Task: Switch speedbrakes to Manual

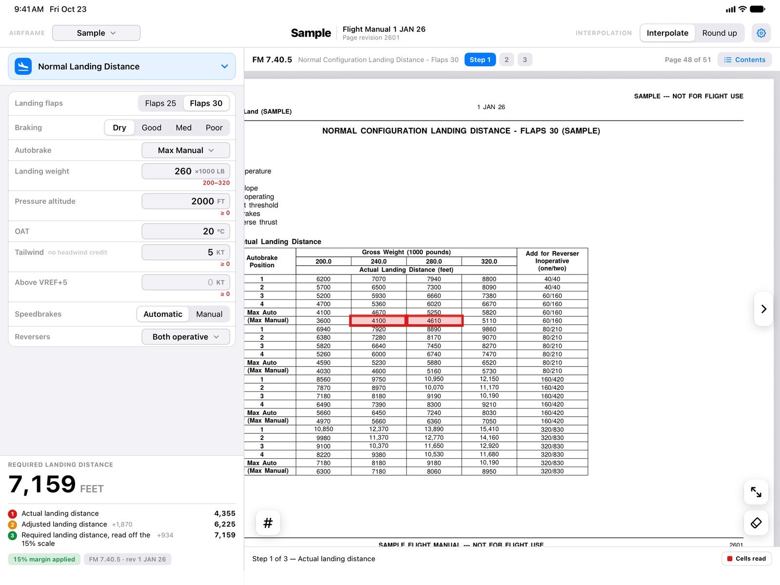Action: click(x=209, y=314)
